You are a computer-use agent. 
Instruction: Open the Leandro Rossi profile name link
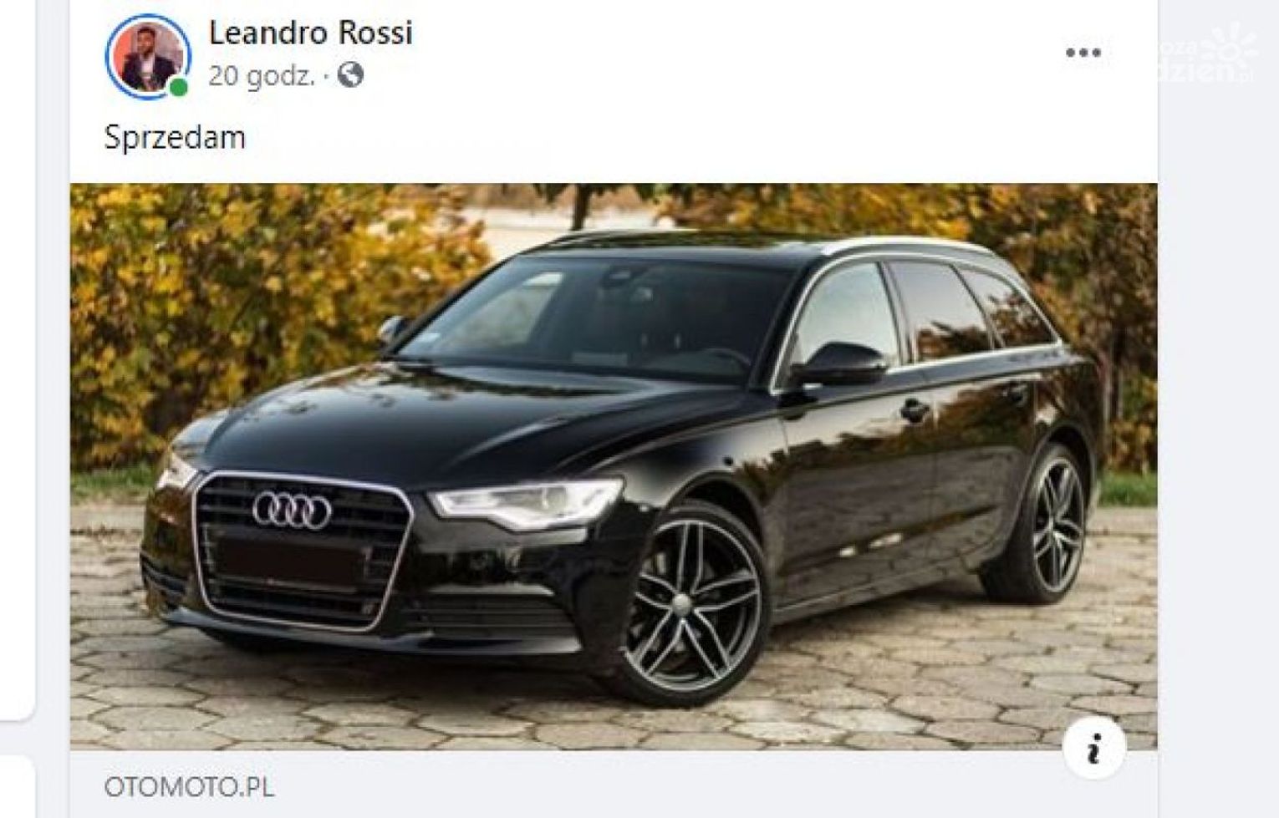310,33
